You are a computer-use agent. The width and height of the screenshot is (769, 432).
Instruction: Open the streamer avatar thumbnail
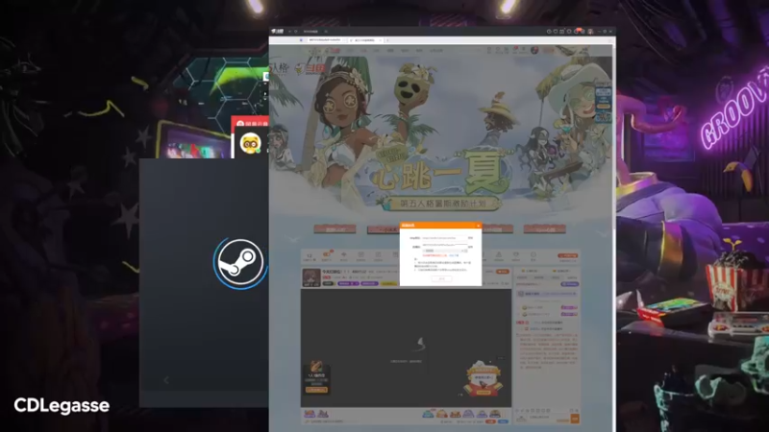[311, 277]
